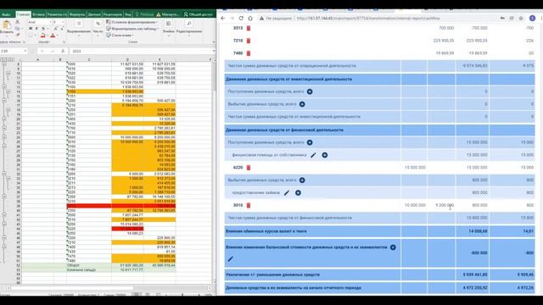Open Стили ячеек menu
Viewport: 543px width, 305px height.
coord(120,36)
